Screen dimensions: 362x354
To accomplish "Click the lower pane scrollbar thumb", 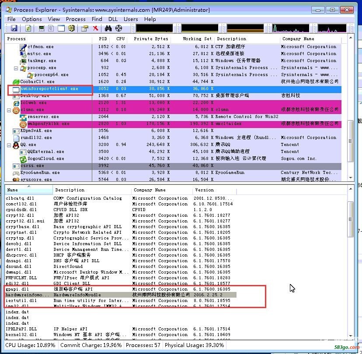I will tap(351, 219).
